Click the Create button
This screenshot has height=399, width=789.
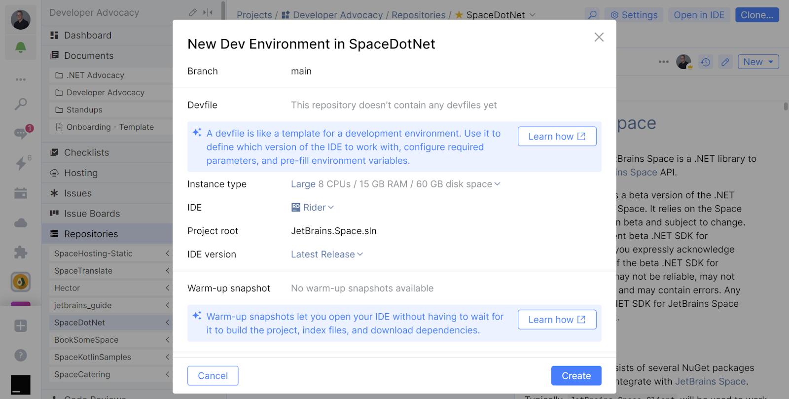click(576, 376)
